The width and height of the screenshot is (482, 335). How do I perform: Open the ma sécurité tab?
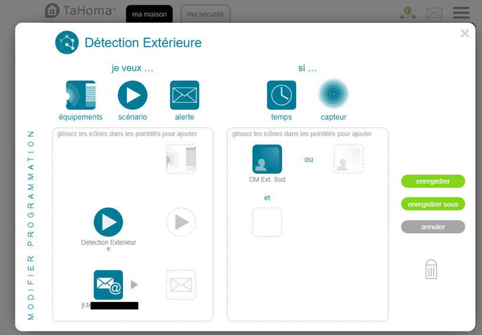(205, 14)
